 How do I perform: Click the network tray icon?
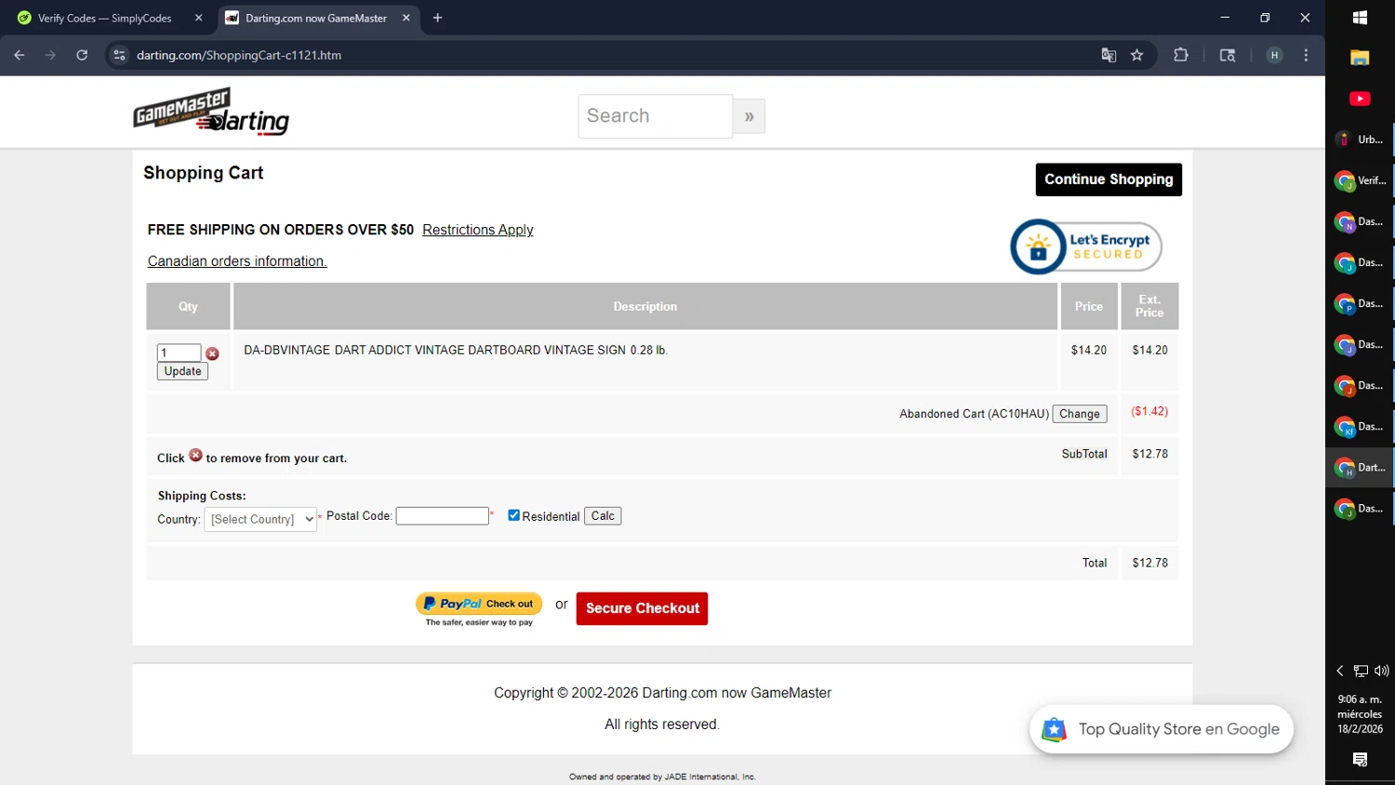(1361, 671)
